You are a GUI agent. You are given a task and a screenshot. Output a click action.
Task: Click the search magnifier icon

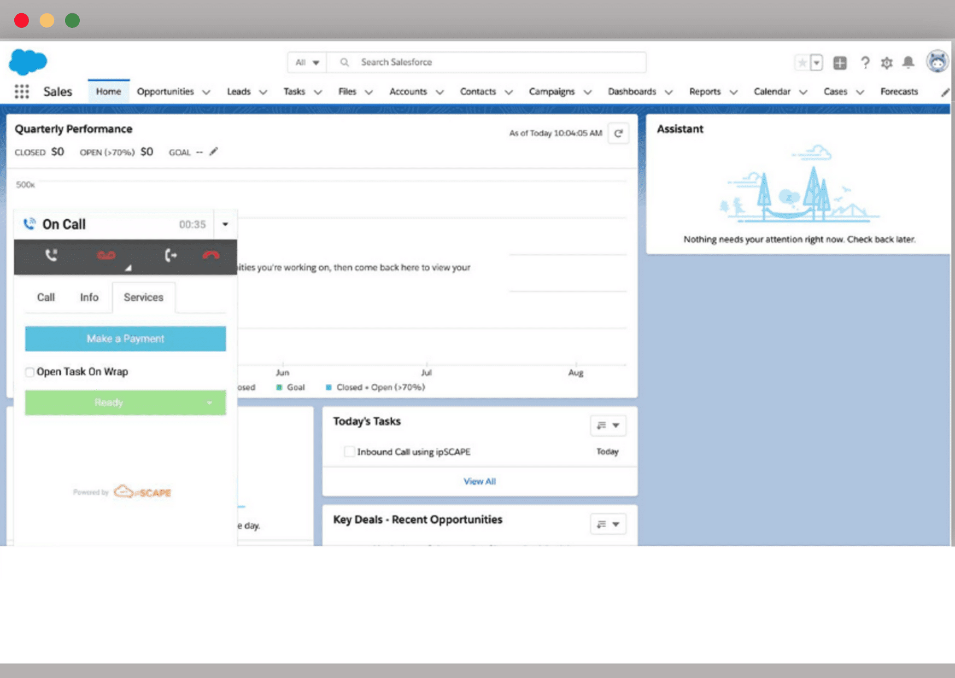pos(344,62)
